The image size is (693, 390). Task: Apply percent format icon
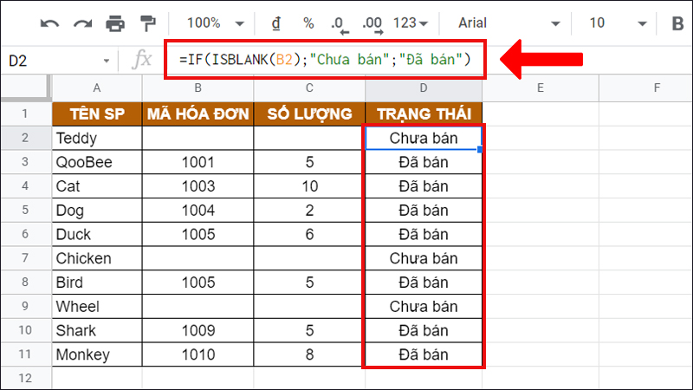(x=308, y=23)
